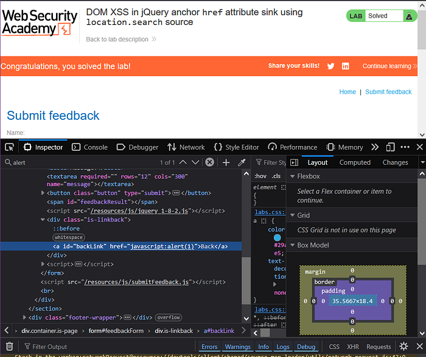Click Back to lab description link

tap(121, 40)
